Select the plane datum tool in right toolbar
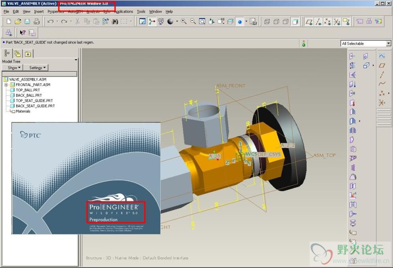 point(382,66)
